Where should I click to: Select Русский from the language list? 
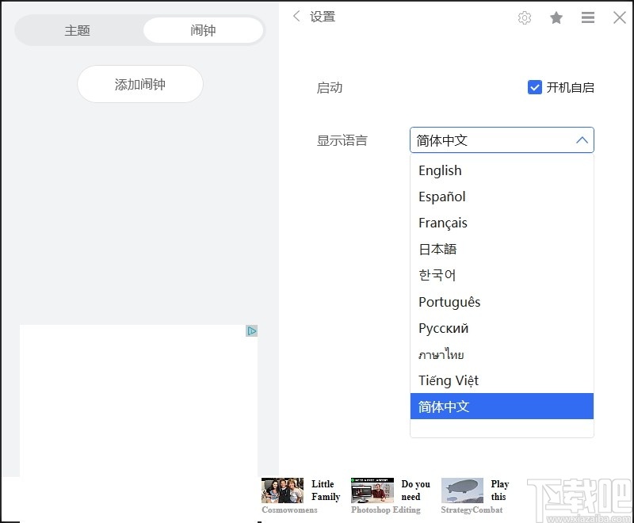click(x=443, y=328)
